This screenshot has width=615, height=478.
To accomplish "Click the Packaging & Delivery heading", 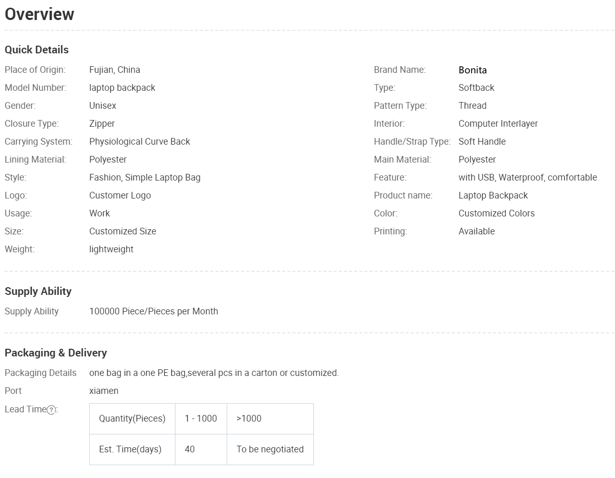I will [56, 353].
